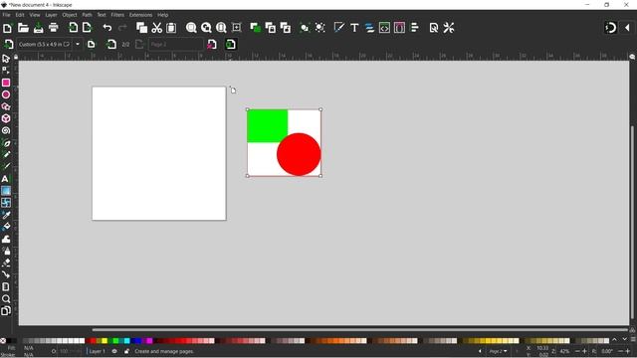Click the New document icon
Viewport: 637px width, 358px height.
tap(7, 28)
